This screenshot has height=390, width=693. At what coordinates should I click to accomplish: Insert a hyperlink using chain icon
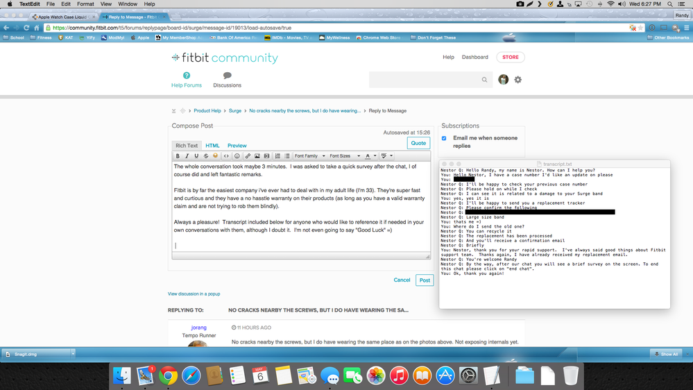(x=248, y=156)
